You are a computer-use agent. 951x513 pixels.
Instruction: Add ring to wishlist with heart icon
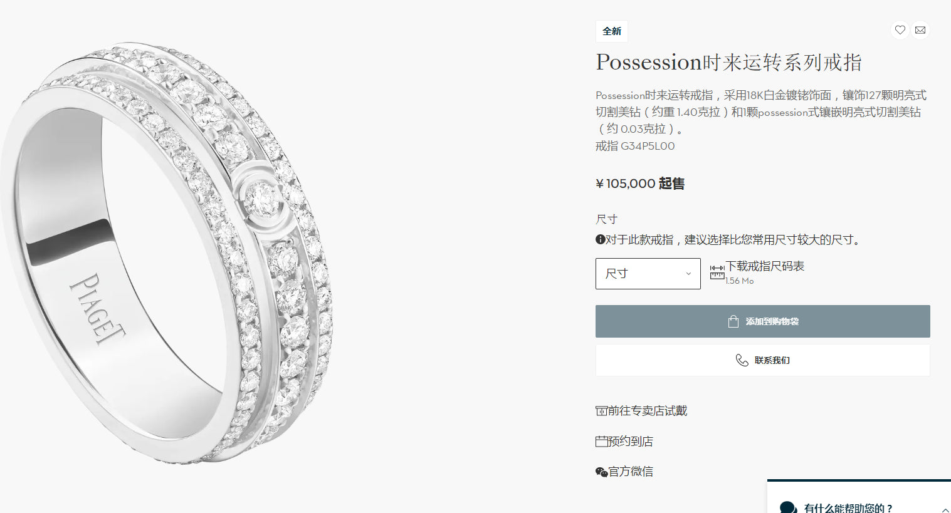900,30
